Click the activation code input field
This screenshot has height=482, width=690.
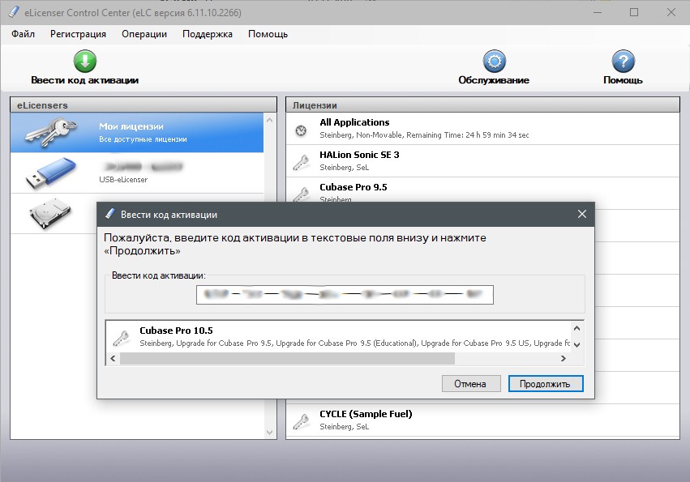tap(345, 295)
